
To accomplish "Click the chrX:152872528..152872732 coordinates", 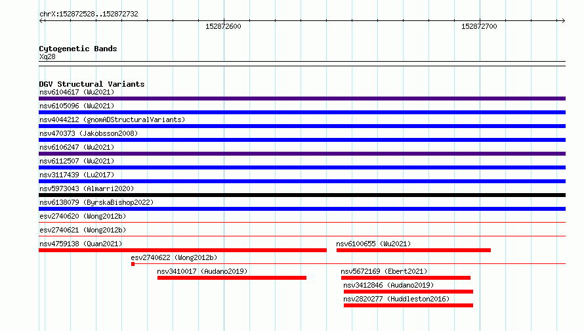I will pos(89,14).
